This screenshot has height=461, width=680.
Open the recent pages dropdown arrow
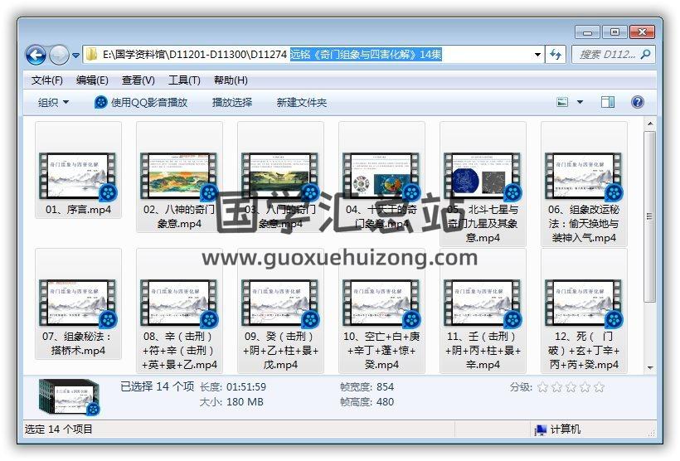click(x=76, y=56)
